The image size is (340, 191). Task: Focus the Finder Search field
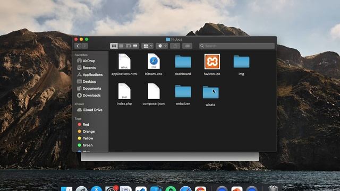[x=237, y=46]
